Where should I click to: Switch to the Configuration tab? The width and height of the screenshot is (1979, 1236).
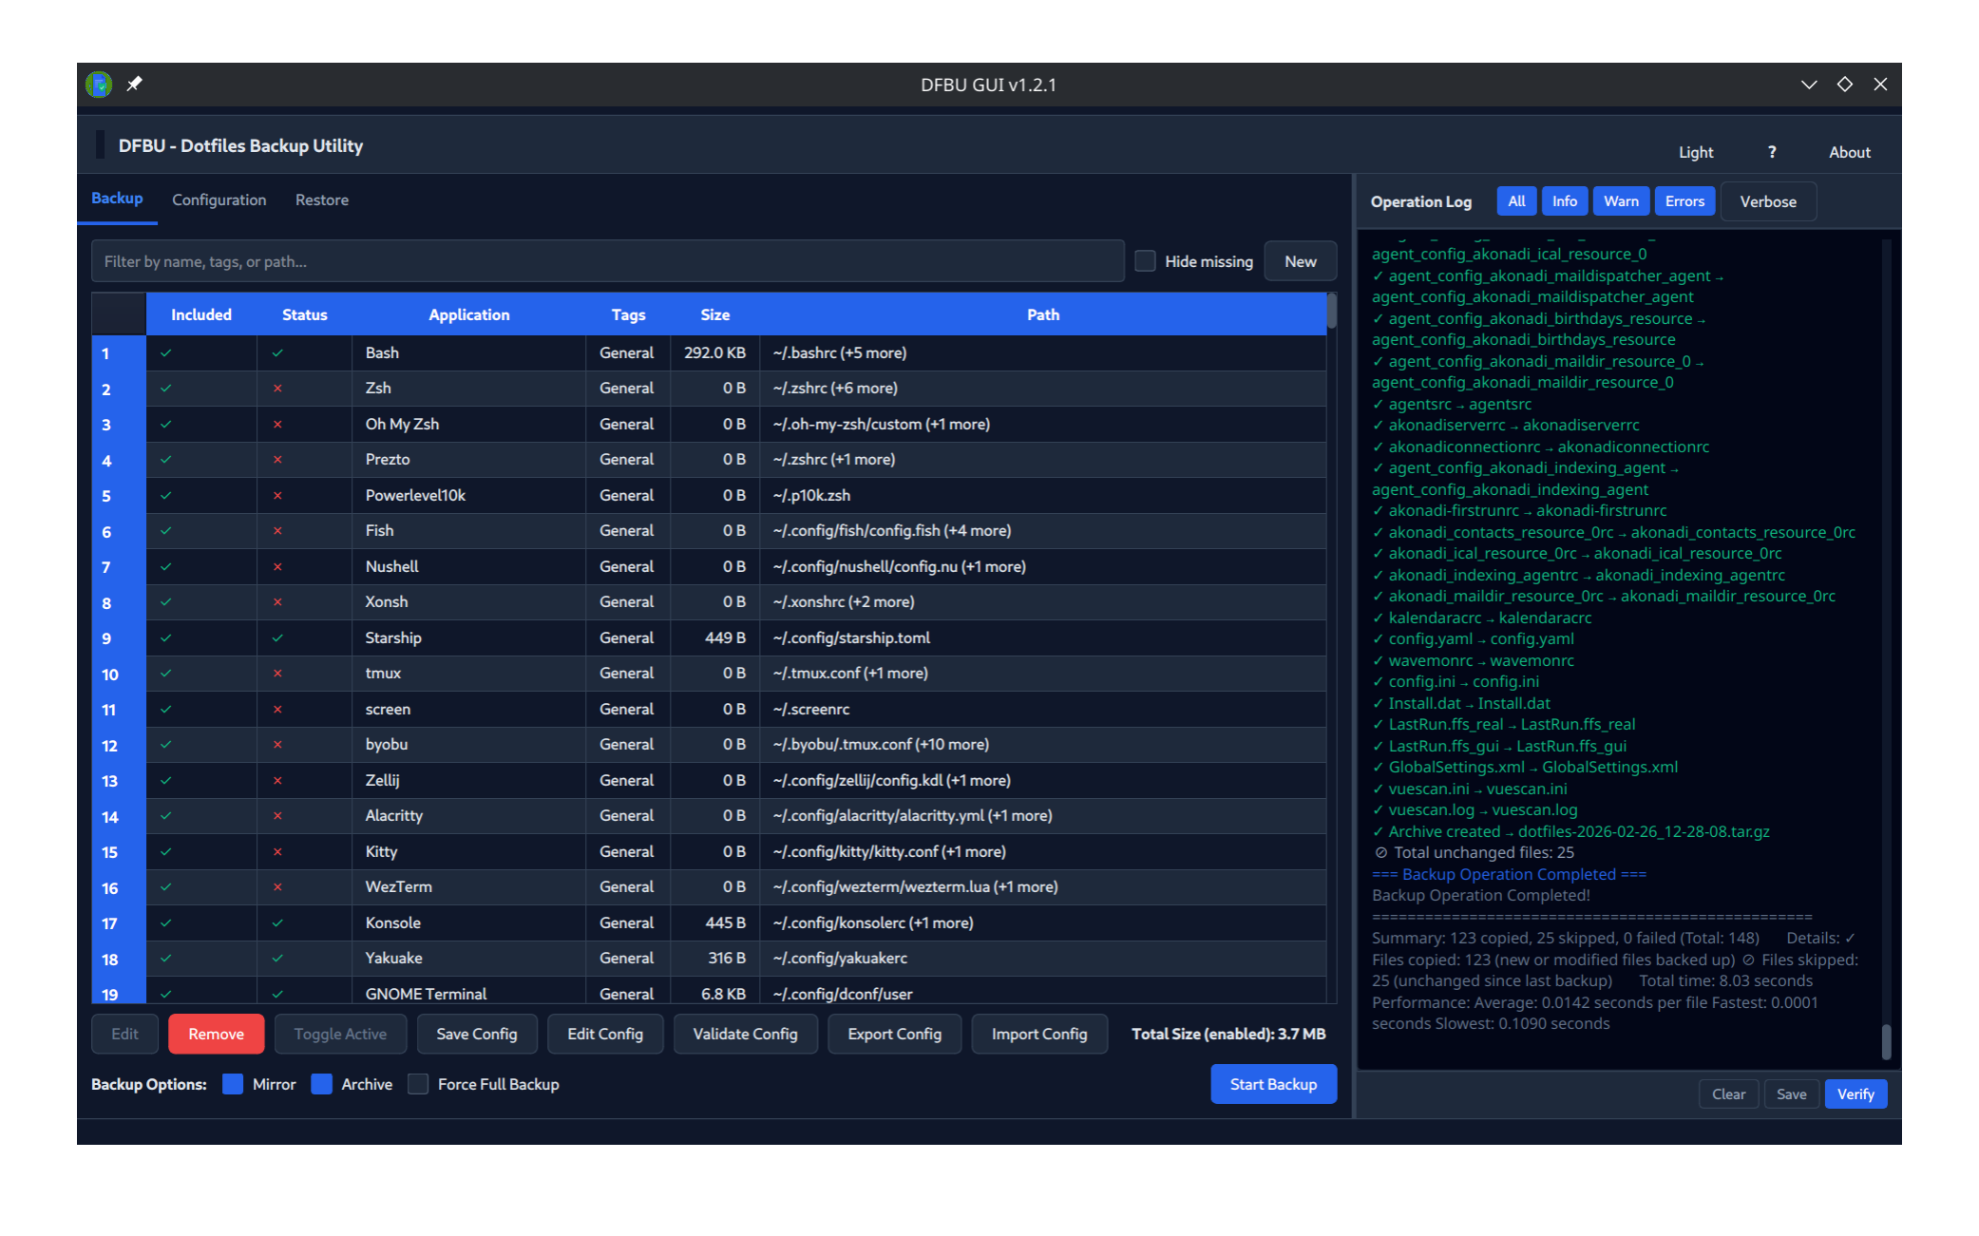pos(219,200)
